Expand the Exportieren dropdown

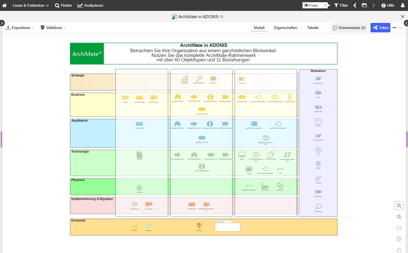(x=20, y=28)
